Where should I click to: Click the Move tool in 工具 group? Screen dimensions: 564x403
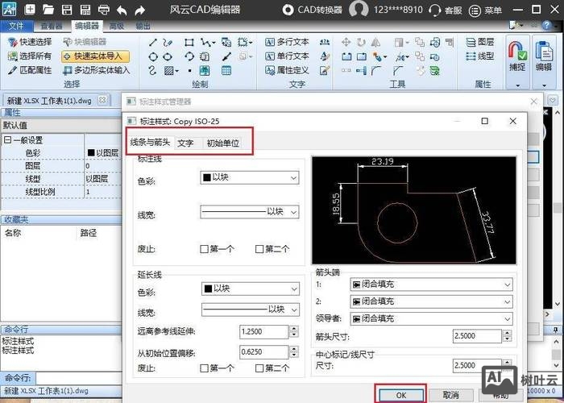[x=346, y=43]
